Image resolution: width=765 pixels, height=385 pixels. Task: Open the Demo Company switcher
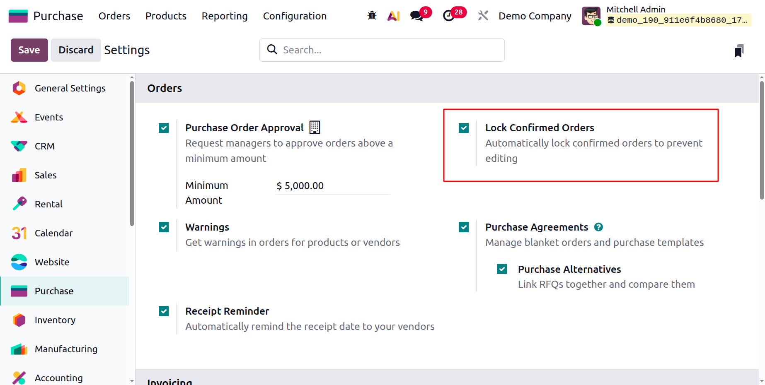[x=534, y=16]
